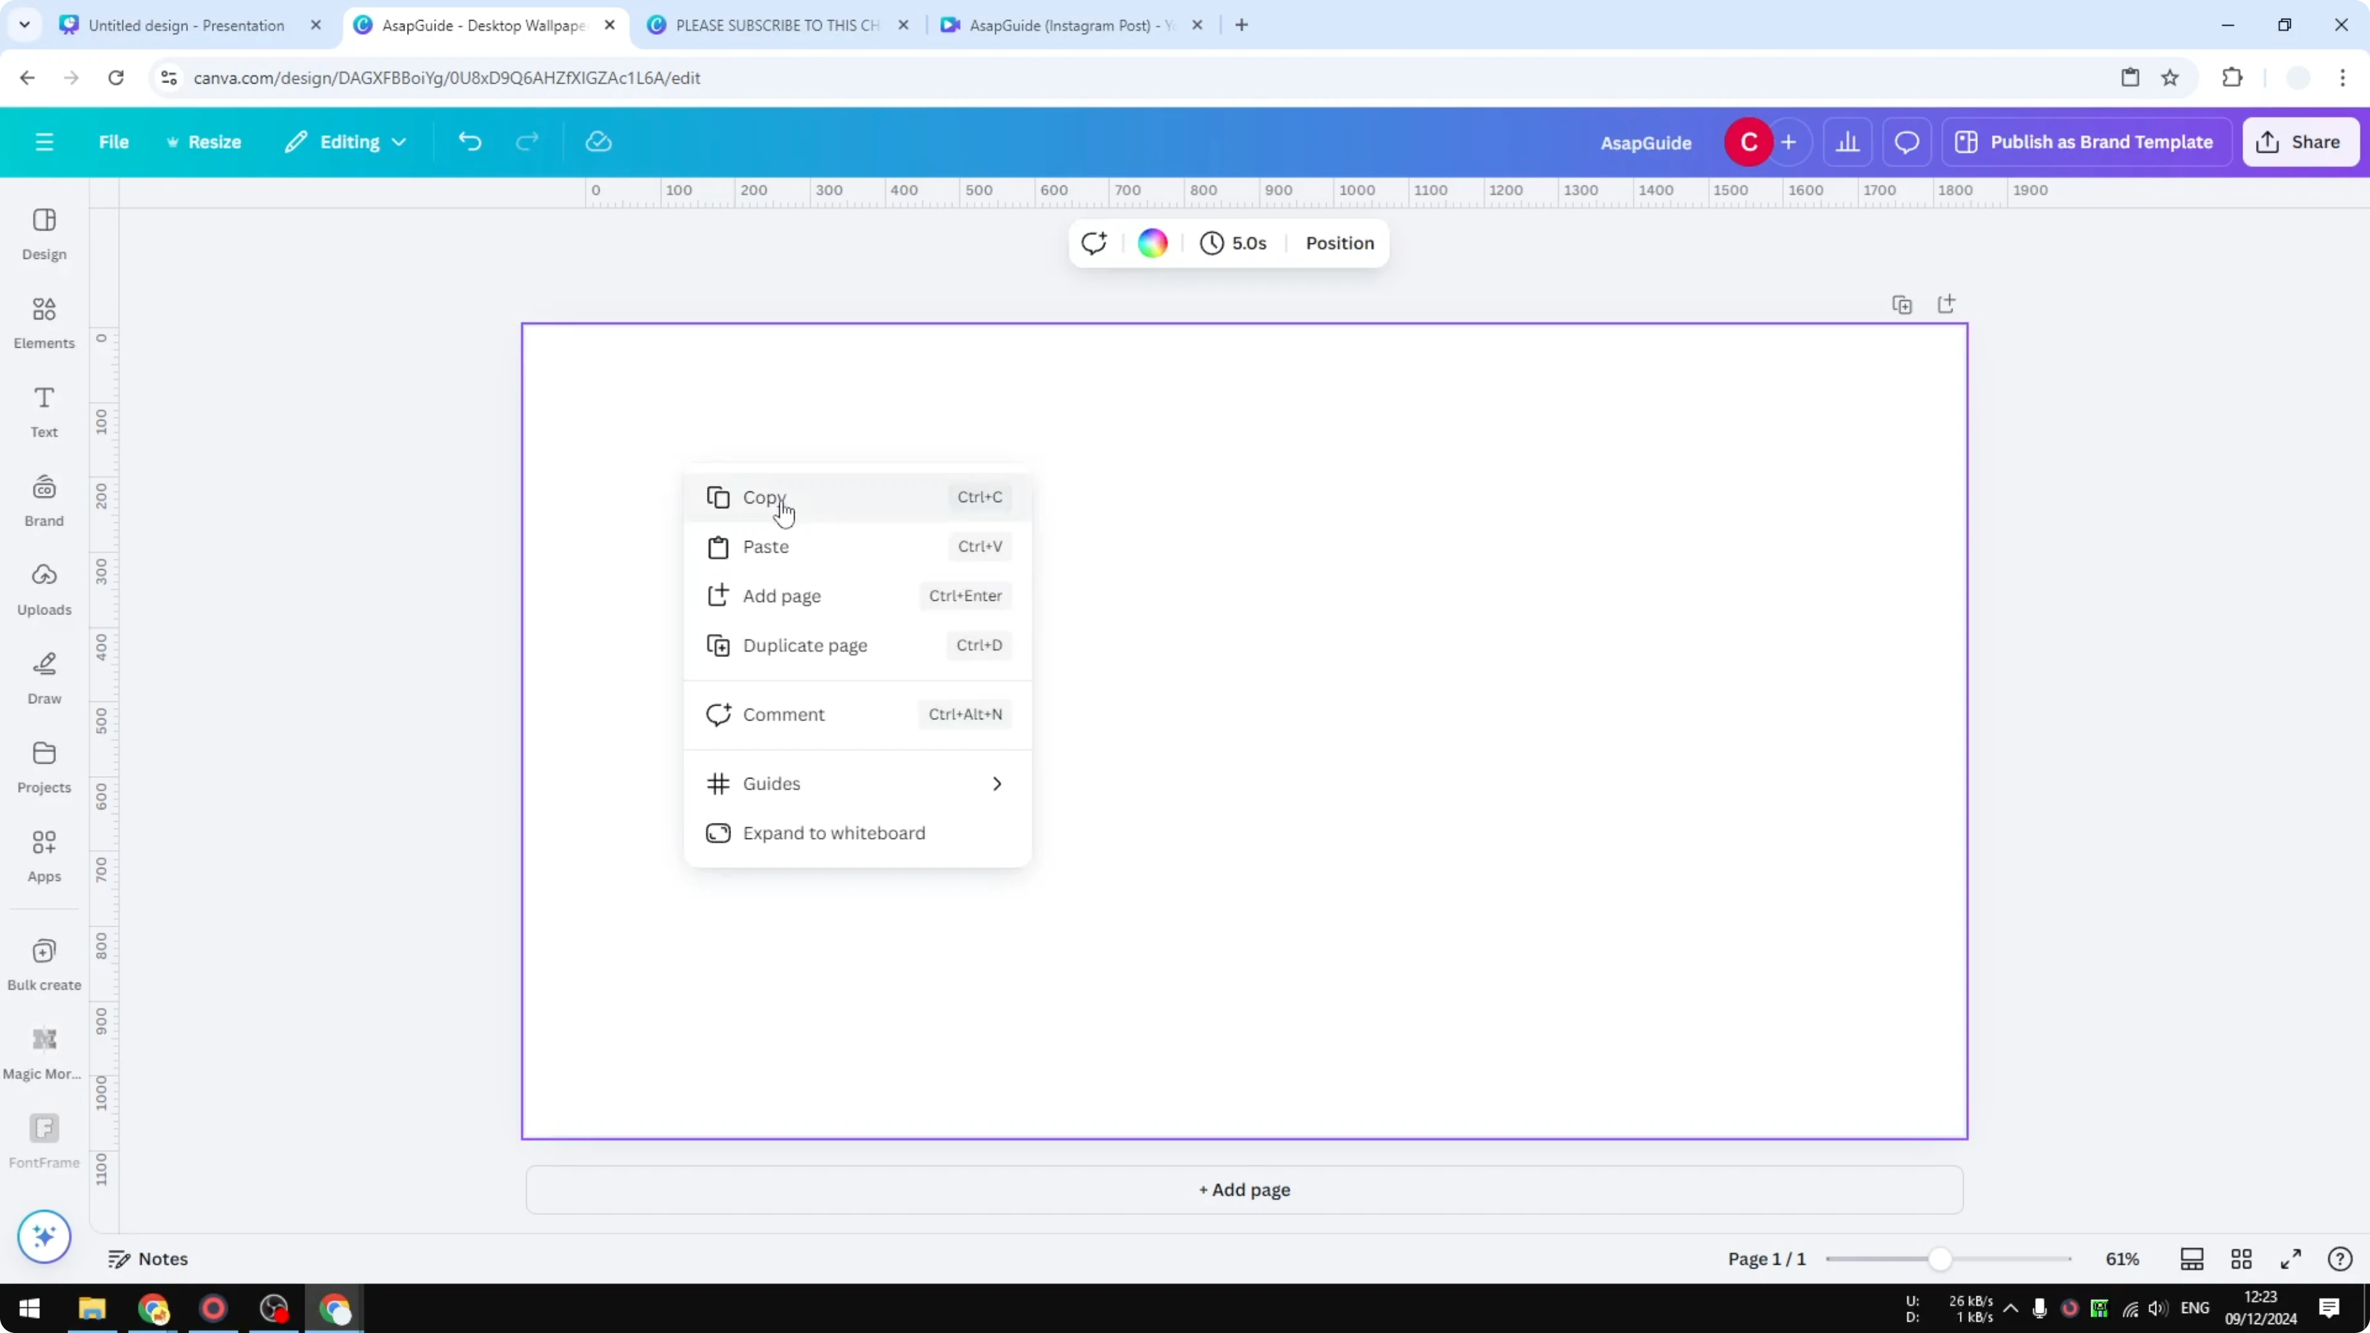
Task: Open the Resize dropdown
Action: click(204, 142)
